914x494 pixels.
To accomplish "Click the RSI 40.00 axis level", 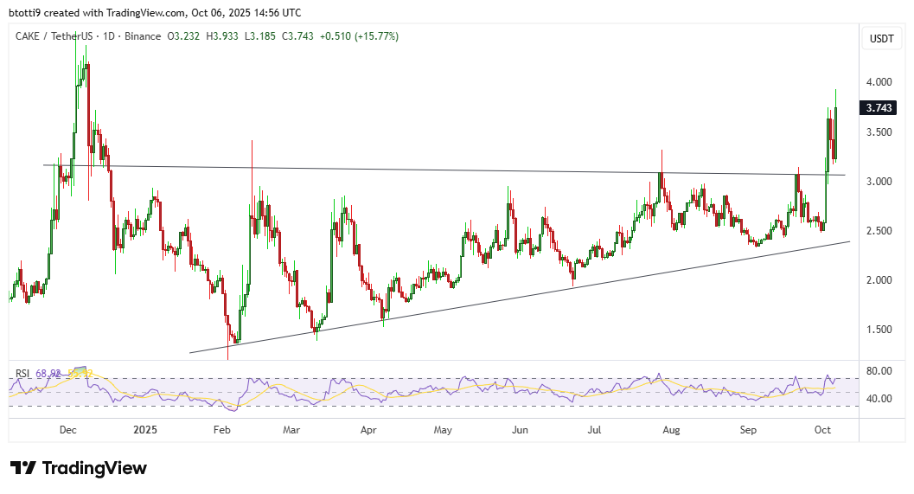I will tap(880, 399).
